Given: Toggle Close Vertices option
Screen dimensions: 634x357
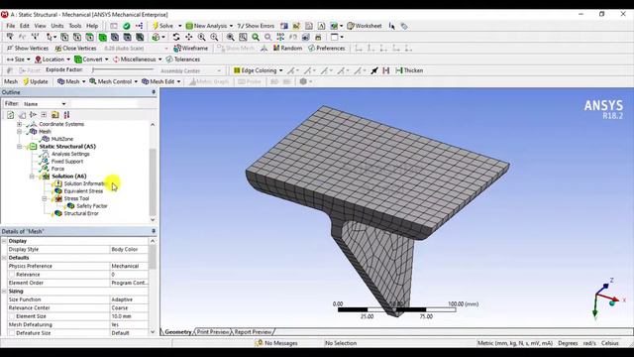Looking at the screenshot, I should tap(75, 48).
